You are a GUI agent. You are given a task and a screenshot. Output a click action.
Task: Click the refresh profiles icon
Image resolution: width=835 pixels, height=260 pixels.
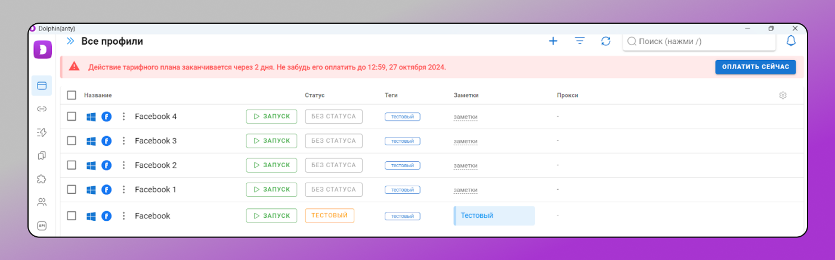605,41
